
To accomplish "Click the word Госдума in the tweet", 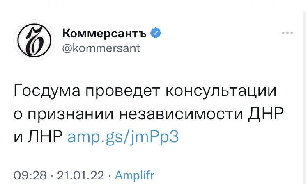I will coord(47,91).
